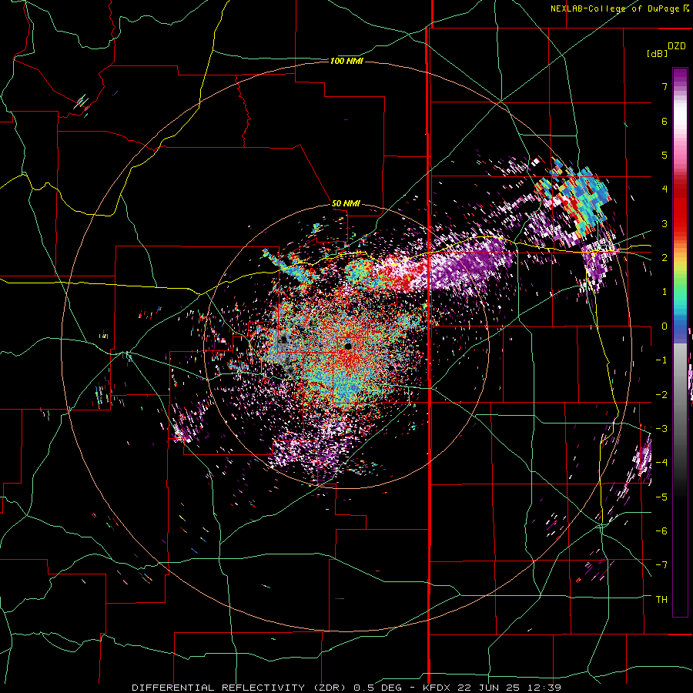Screen dimensions: 693x693
Task: Select the 1 value on the dB scale
Action: pyautogui.click(x=665, y=292)
